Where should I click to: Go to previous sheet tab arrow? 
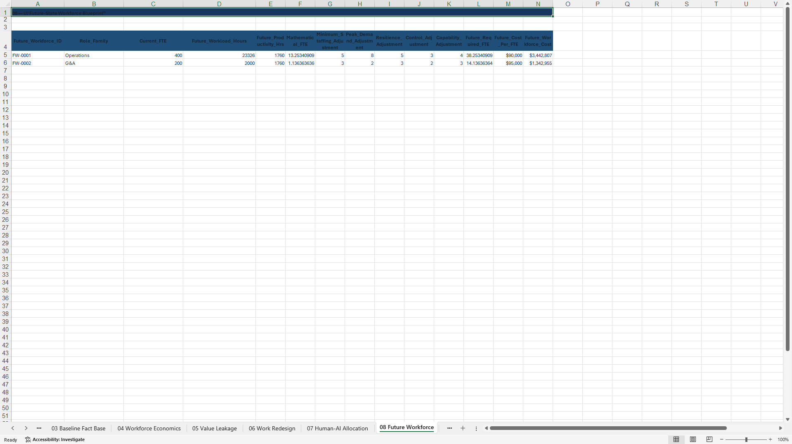coord(13,428)
